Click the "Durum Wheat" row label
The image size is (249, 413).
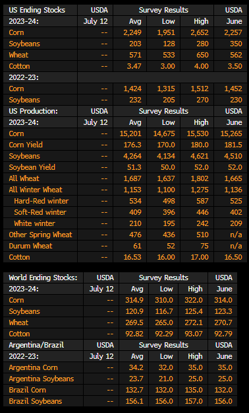[30, 246]
